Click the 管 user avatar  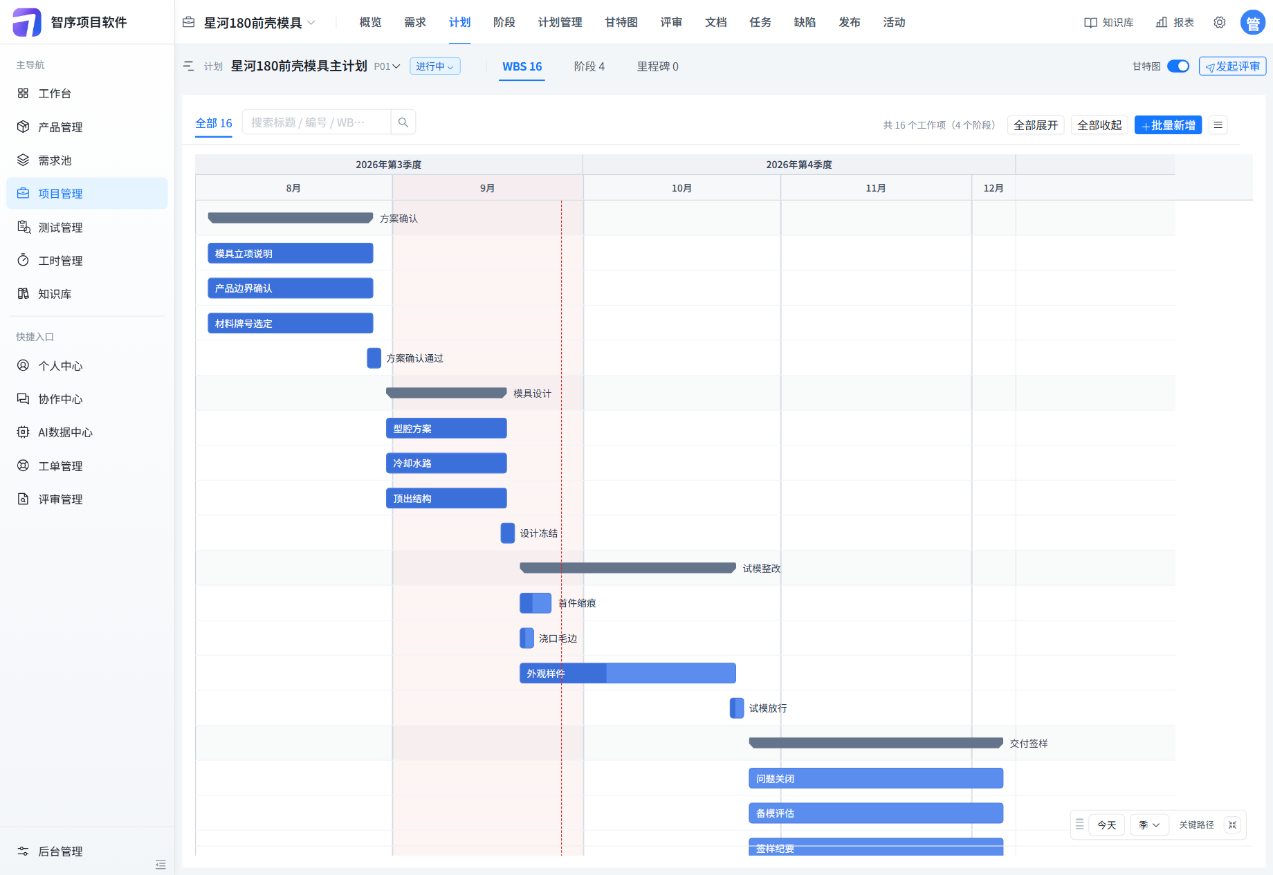click(x=1253, y=23)
